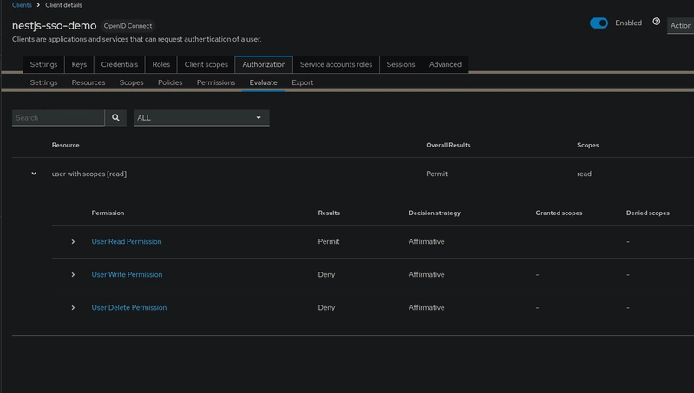Expand the User Read Permission row
The width and height of the screenshot is (694, 393).
coord(73,242)
